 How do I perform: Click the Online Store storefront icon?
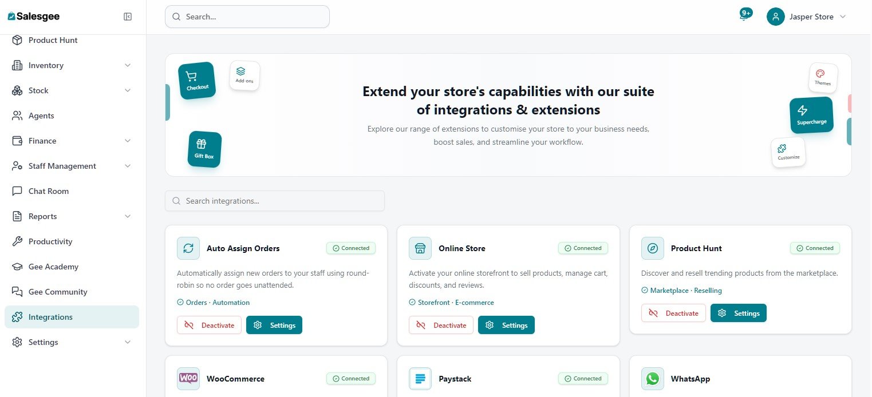420,248
